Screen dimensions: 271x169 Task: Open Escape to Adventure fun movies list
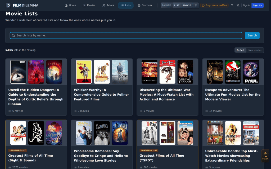(x=233, y=95)
